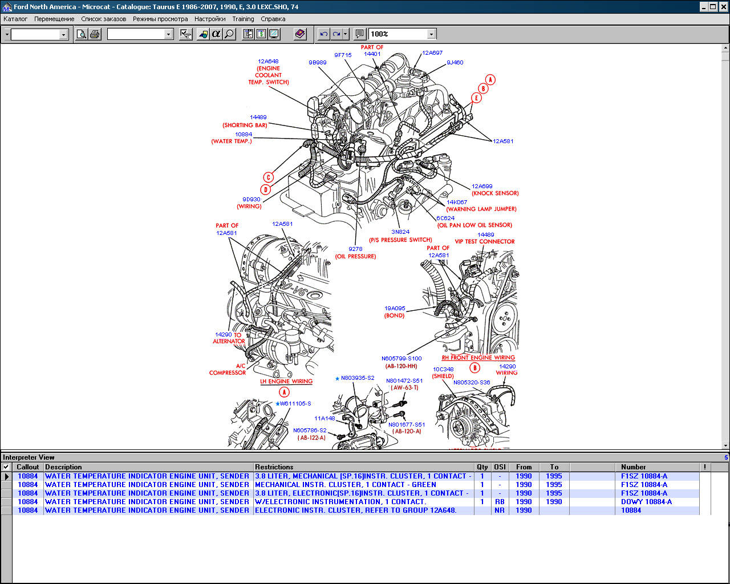Open the Каталог menu
Screen dimensions: 730x584
[x=15, y=19]
